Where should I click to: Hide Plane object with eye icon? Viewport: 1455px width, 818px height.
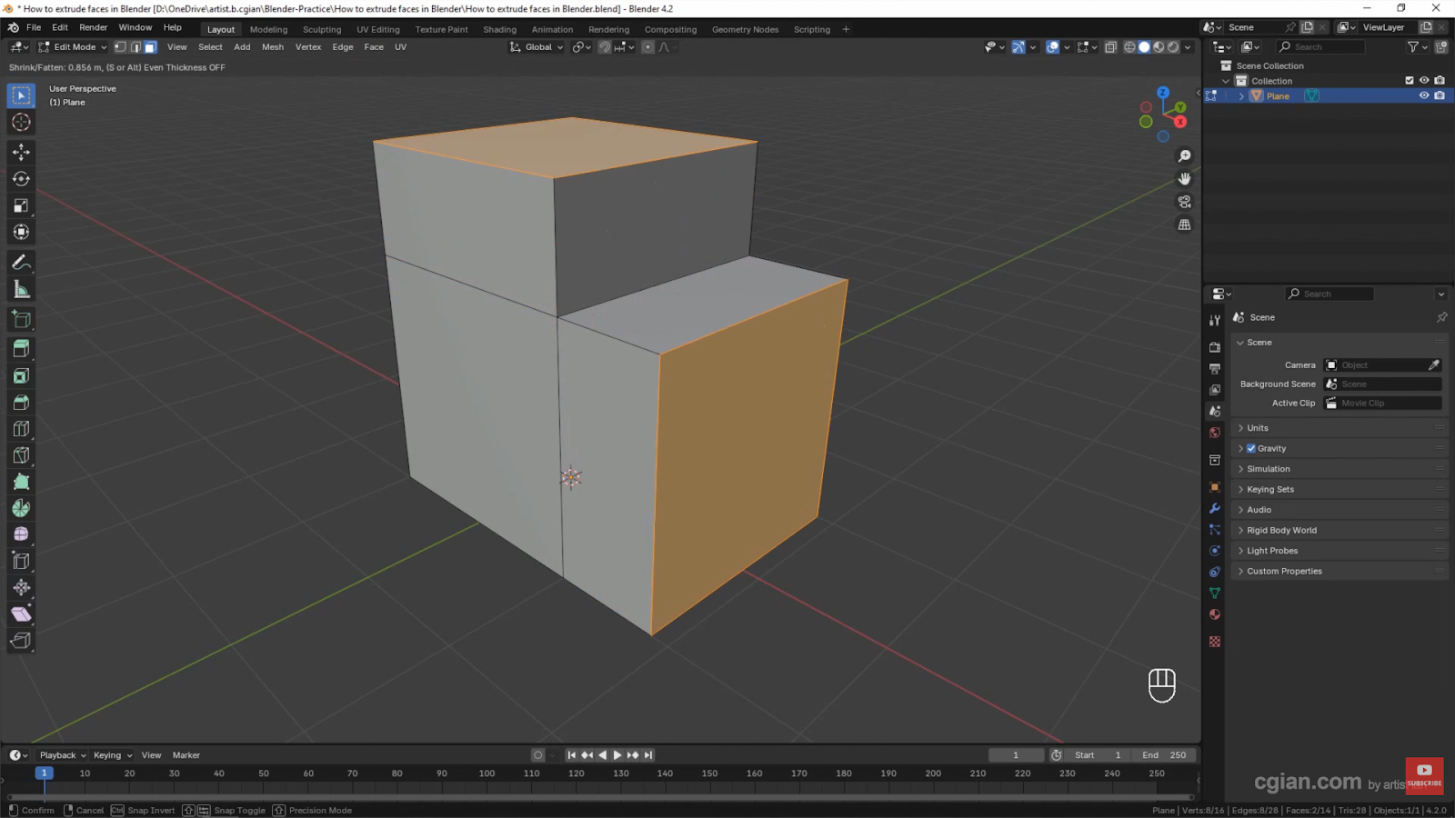1424,95
